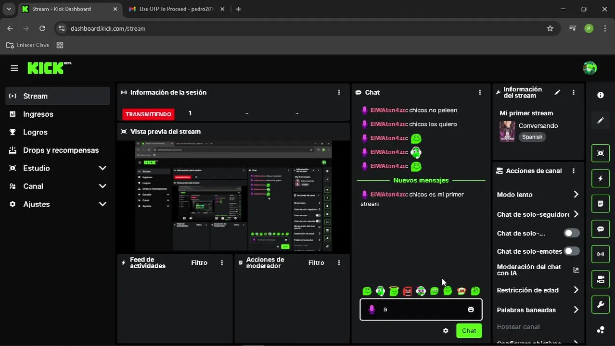The height and width of the screenshot is (346, 615).
Task: Expand the Canal sidebar section
Action: point(102,186)
